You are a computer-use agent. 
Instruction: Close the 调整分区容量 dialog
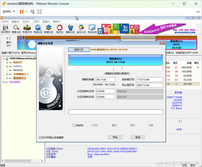[162, 43]
